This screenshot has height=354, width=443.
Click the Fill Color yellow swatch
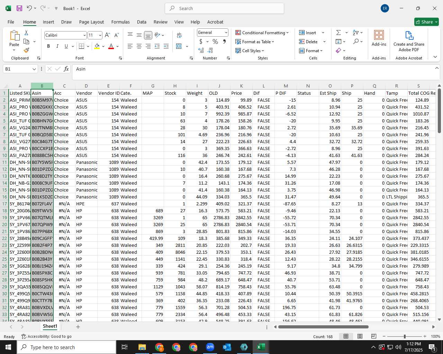click(97, 46)
